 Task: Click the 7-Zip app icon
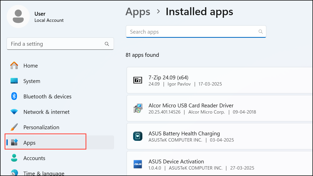coord(138,80)
